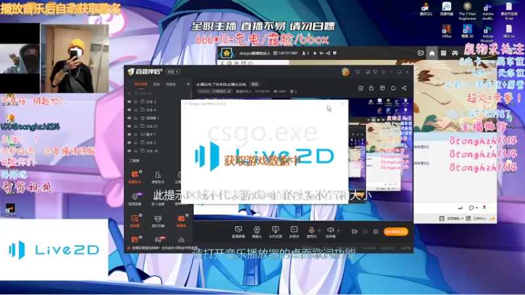Mute the 麦克风 microphone
The width and height of the screenshot is (525, 295).
(311, 231)
